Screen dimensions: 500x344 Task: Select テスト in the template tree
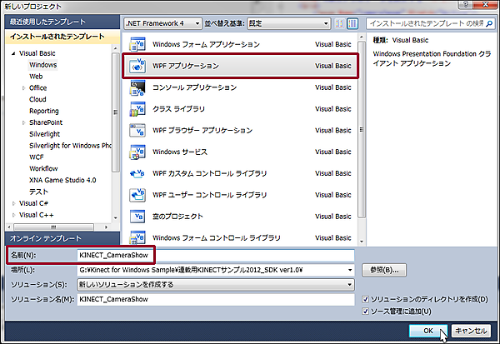(38, 192)
